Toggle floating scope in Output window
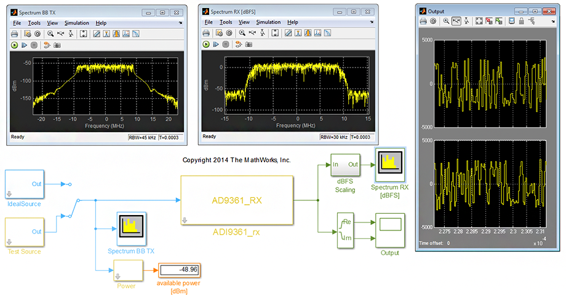The image size is (566, 298). point(511,22)
